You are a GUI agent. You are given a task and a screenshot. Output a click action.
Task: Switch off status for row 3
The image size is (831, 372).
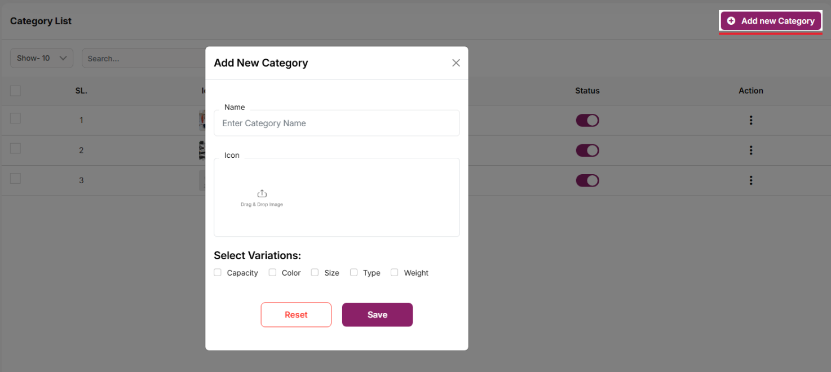pos(587,180)
